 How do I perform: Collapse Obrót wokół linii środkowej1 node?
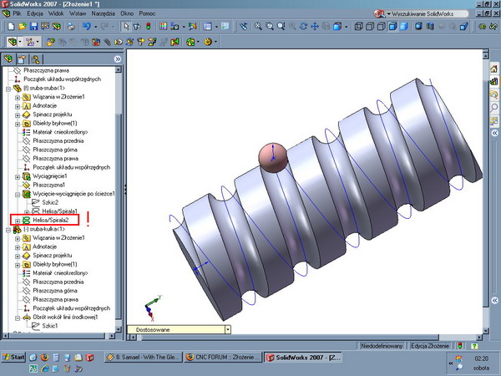coord(18,318)
